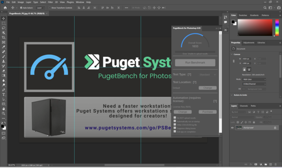Switch to the Swatches tab
Screen dimensions: 282x168
pos(243,15)
